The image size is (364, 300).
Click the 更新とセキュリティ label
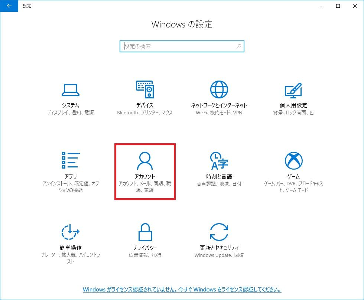click(x=219, y=248)
